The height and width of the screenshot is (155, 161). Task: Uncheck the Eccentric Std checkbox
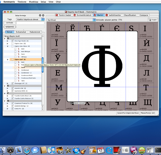[x=12, y=88]
